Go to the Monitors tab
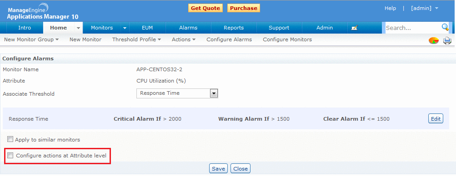Viewport: 456px width, 176px height. [102, 28]
